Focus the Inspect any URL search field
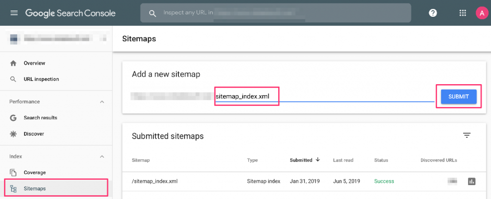The height and width of the screenshot is (199, 491). tap(276, 13)
